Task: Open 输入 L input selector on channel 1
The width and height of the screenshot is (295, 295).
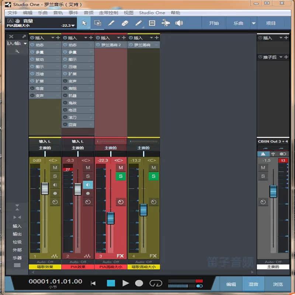Action: point(45,141)
